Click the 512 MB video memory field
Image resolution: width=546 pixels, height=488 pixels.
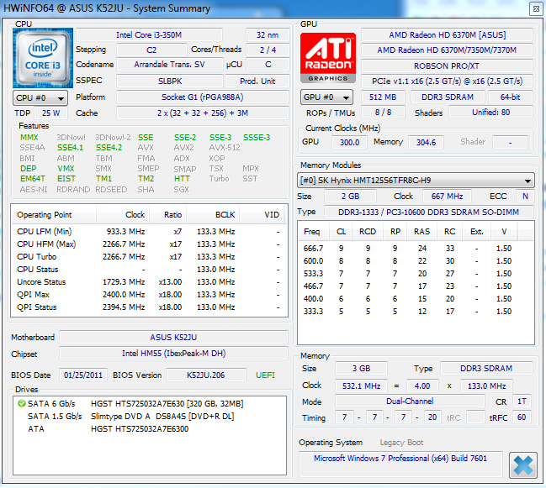pos(383,97)
